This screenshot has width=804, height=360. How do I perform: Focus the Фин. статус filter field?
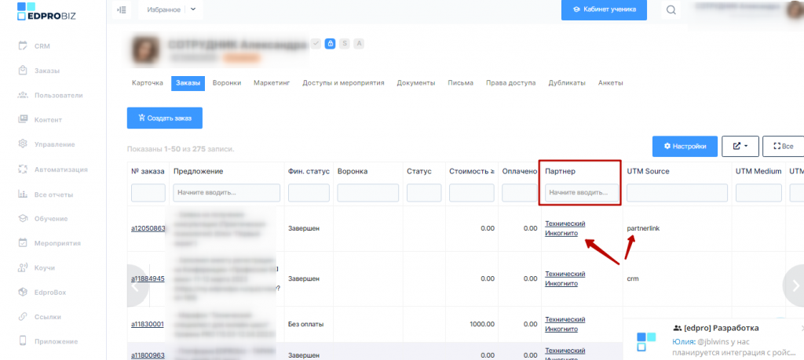pos(309,193)
